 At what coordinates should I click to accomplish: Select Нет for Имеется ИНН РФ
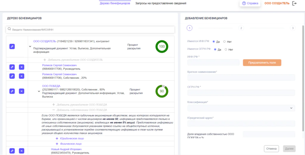click(x=224, y=42)
